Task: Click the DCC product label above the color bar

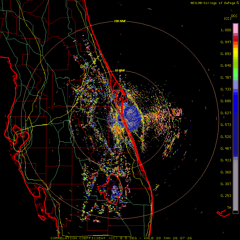Action: (x=234, y=16)
